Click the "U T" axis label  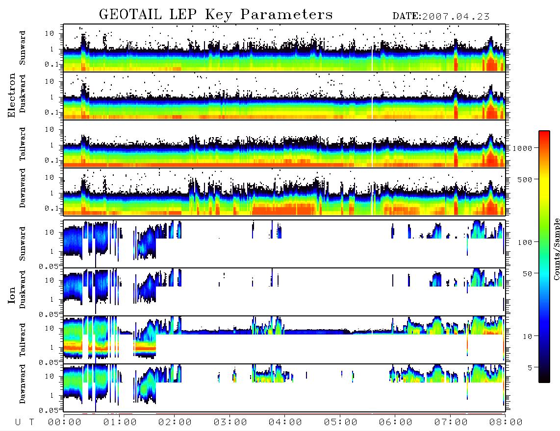pos(25,423)
